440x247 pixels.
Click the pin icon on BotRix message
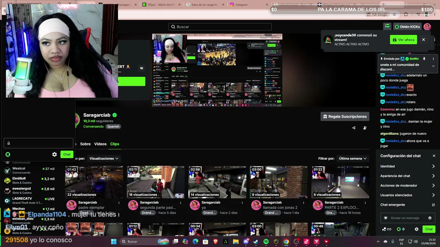tap(424, 59)
